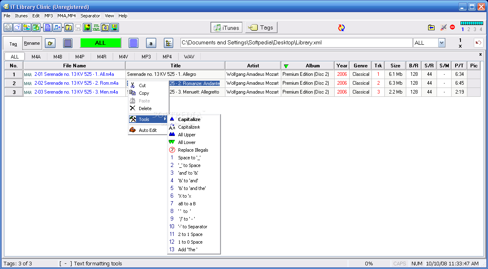
Task: Select Delete in the context menu
Action: [x=148, y=108]
